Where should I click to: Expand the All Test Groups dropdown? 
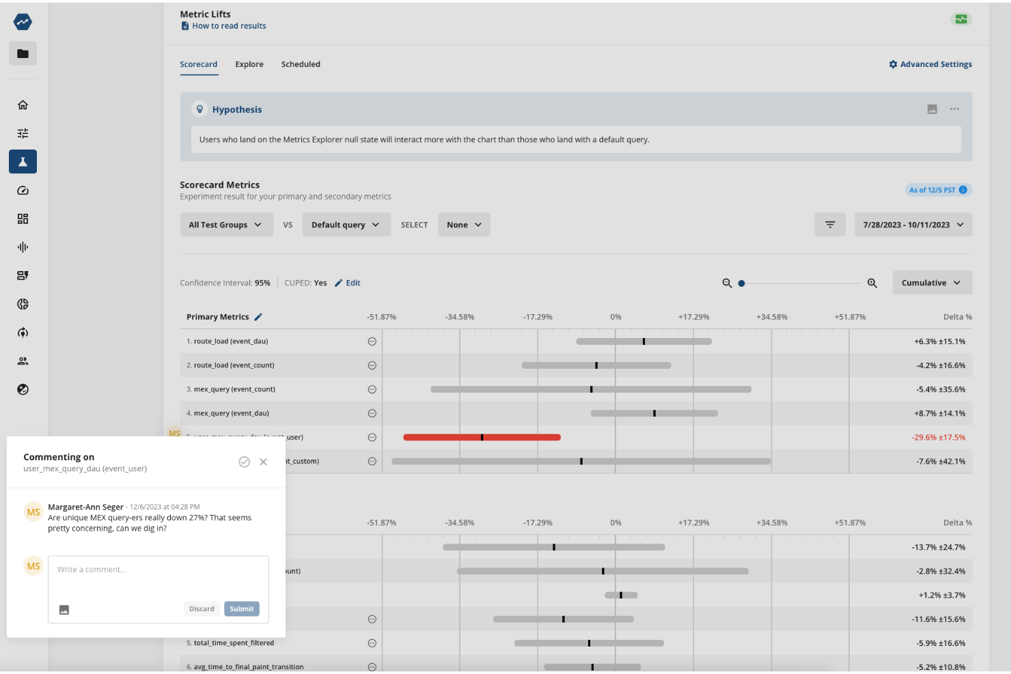point(225,225)
